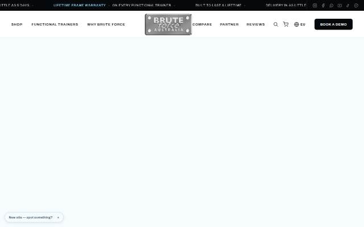
Task: Open the Facebook social link
Action: pyautogui.click(x=323, y=5)
